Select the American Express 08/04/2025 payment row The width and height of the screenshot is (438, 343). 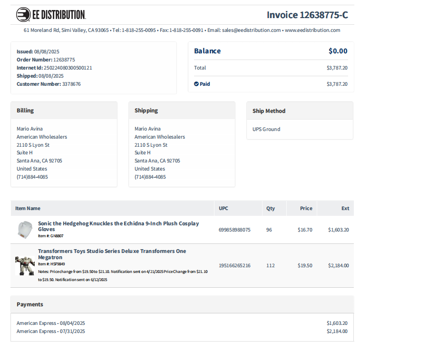pyautogui.click(x=182, y=323)
